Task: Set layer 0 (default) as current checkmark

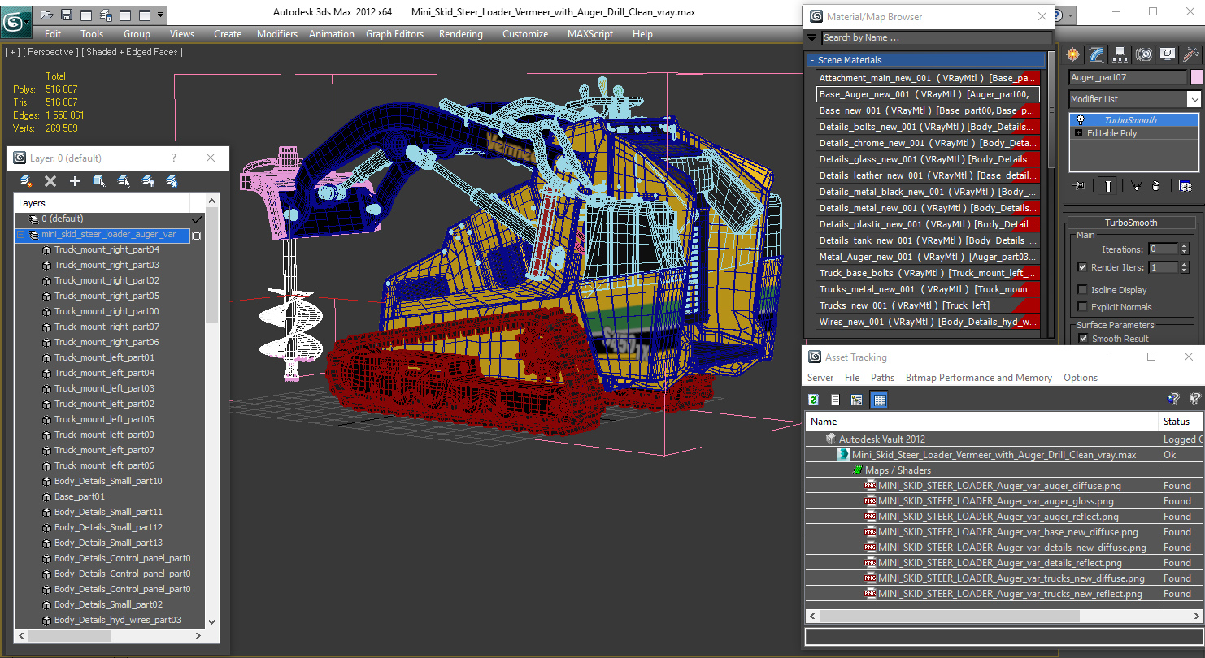Action: [x=196, y=219]
